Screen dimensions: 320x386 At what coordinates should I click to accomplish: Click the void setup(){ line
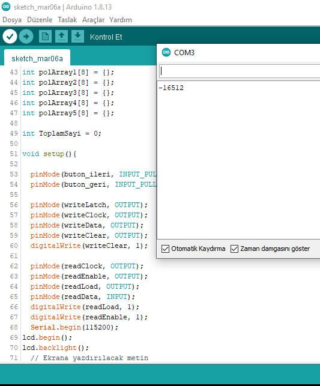[49, 154]
